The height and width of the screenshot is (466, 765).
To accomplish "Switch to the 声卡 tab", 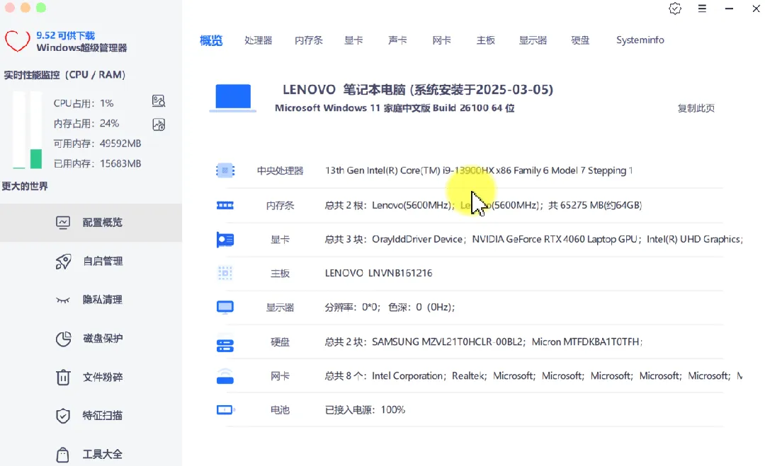I will (x=397, y=40).
